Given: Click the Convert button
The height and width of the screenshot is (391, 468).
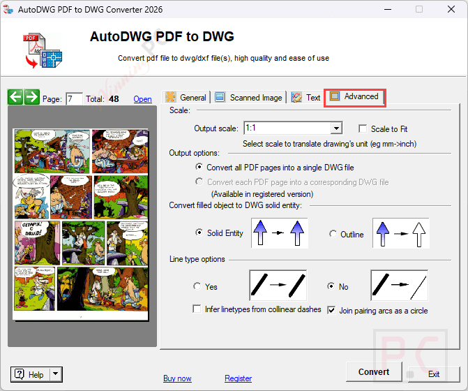Looking at the screenshot, I should 374,372.
